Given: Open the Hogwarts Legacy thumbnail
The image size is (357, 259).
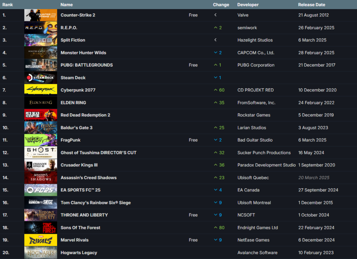Looking at the screenshot, I should pyautogui.click(x=40, y=253).
